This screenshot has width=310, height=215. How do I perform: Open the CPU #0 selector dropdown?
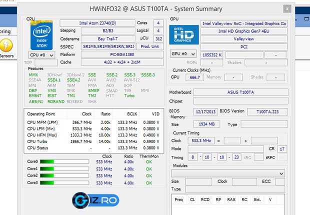click(41, 55)
